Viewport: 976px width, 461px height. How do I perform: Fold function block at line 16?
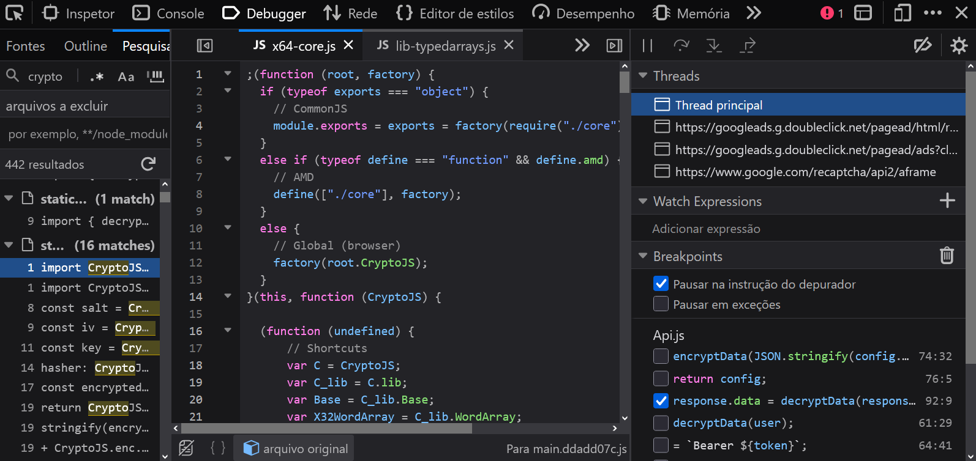click(x=228, y=330)
